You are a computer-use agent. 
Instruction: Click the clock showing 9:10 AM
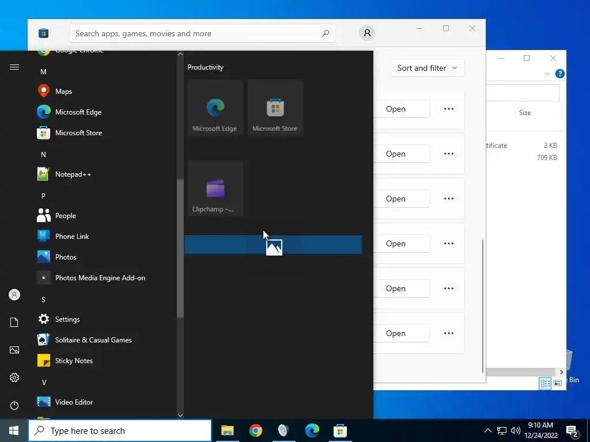(540, 430)
